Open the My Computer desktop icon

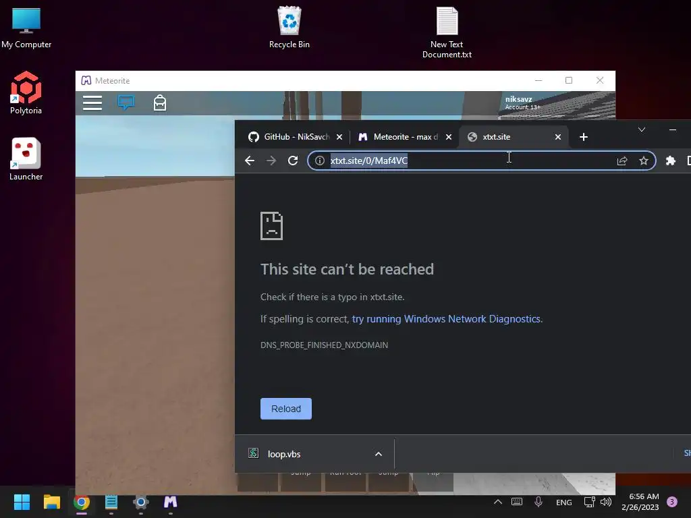26,27
